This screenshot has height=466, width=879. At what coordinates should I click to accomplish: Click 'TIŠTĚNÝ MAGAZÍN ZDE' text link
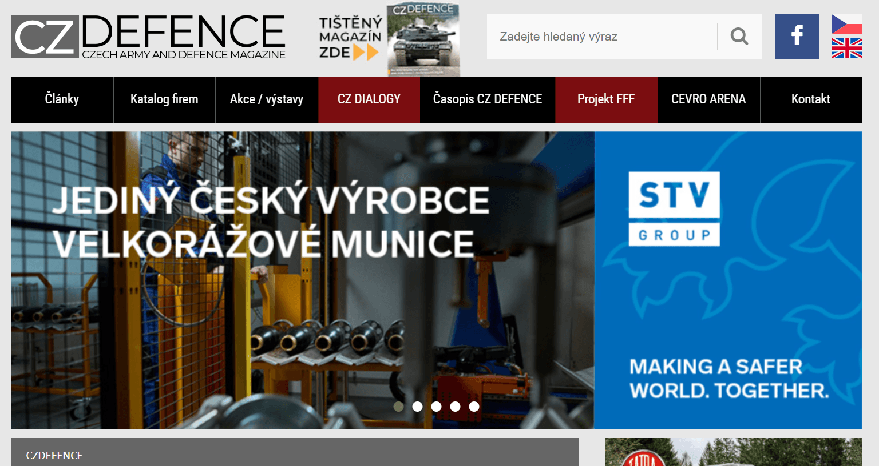[350, 38]
